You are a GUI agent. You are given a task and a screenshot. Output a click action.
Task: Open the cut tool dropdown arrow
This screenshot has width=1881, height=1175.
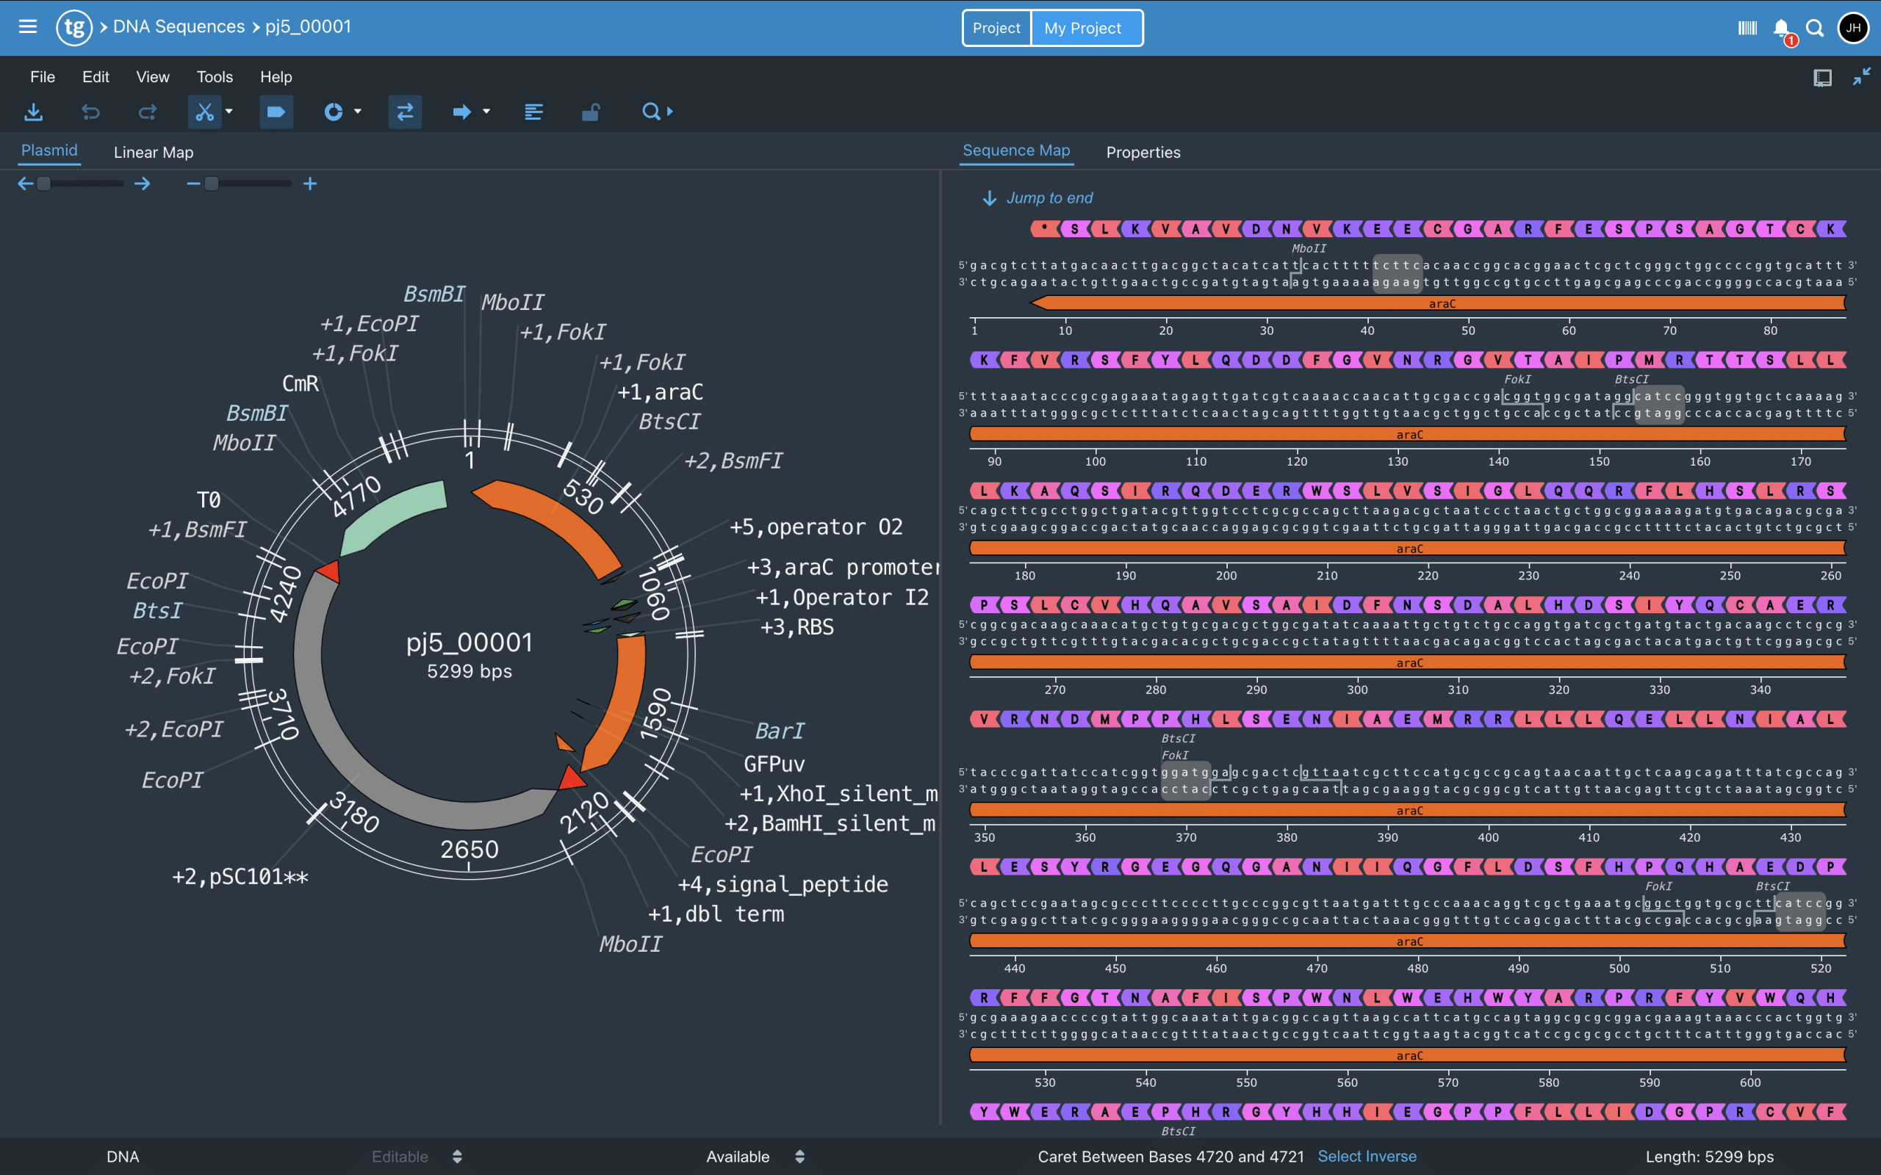(230, 112)
